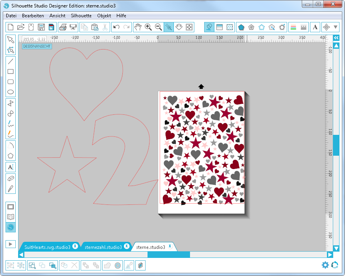The height and width of the screenshot is (276, 345).
Task: Click the DESIGNANSICHT view label
Action: click(x=36, y=46)
